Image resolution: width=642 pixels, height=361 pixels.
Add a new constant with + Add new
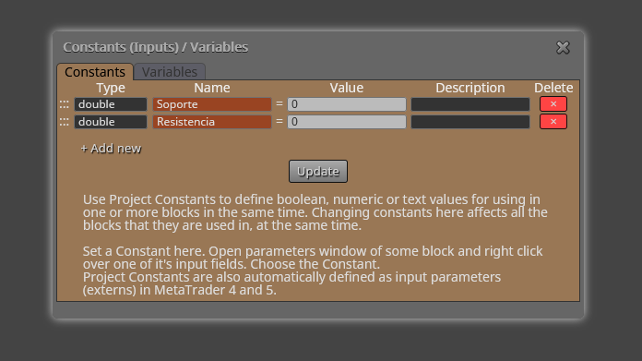[111, 149]
